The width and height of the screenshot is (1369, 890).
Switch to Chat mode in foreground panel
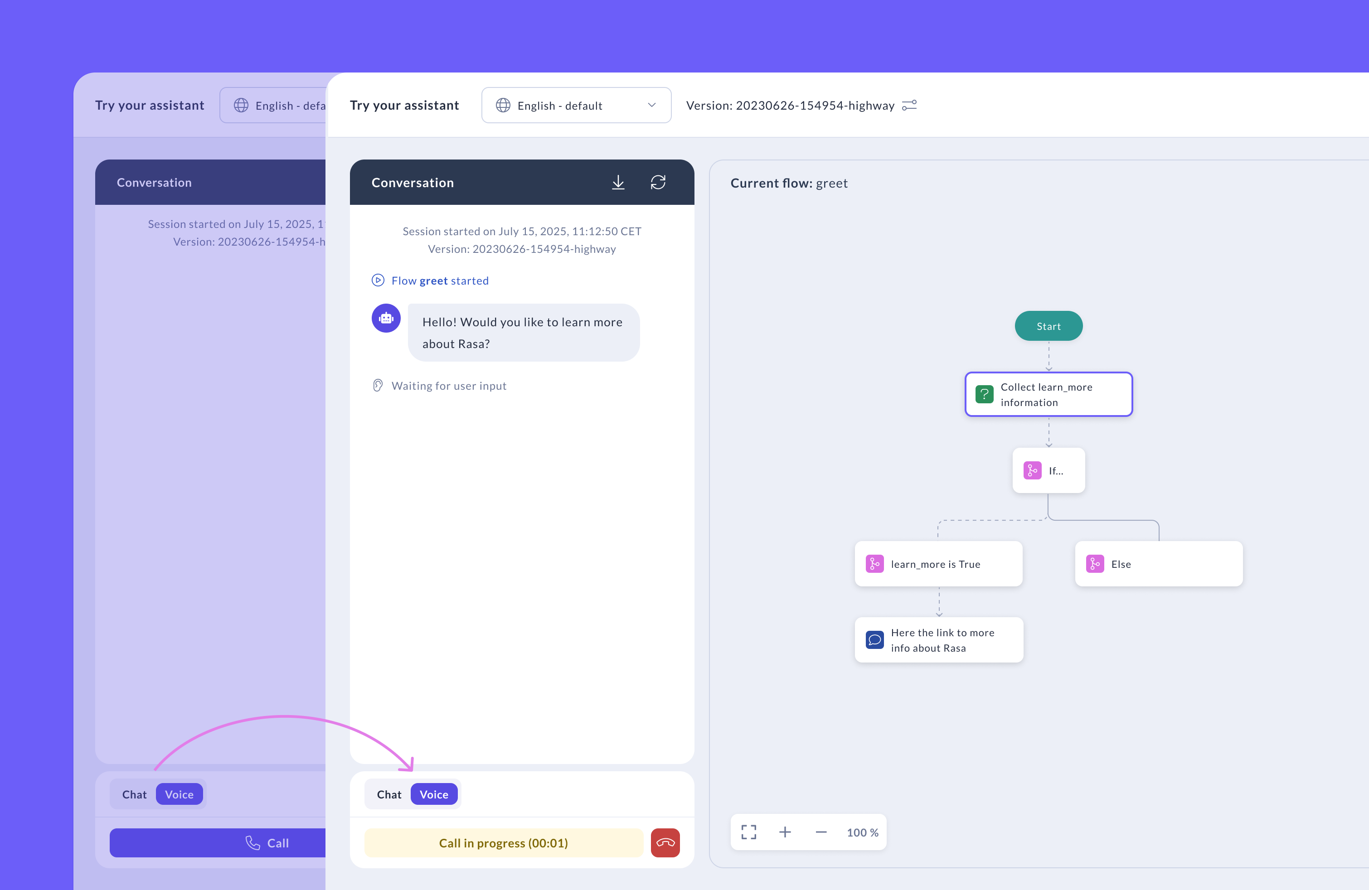pyautogui.click(x=389, y=794)
